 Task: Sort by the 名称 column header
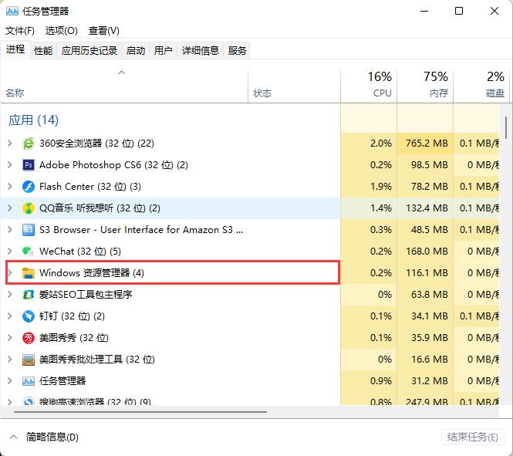(x=124, y=86)
